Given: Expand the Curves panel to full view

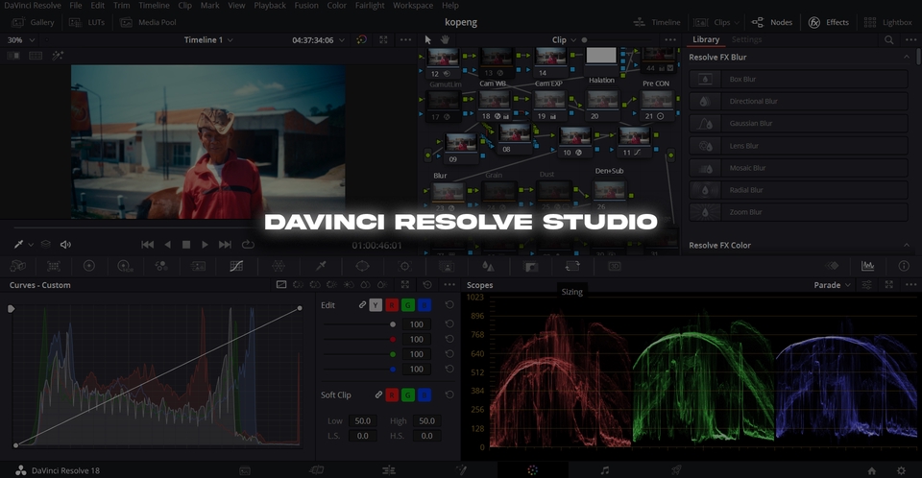Looking at the screenshot, I should [405, 284].
